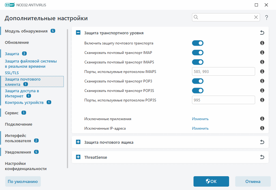Clear the search box with the X icon

(x=256, y=17)
